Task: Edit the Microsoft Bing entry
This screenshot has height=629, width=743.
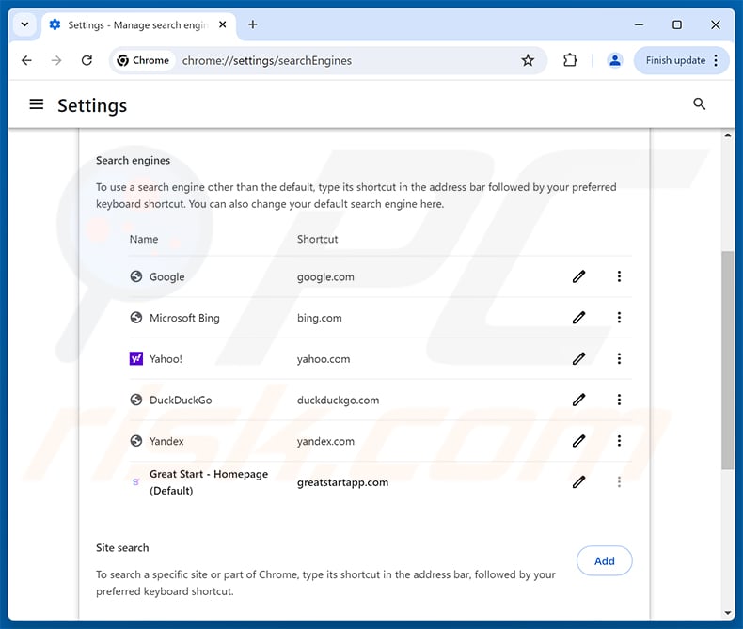Action: (578, 318)
